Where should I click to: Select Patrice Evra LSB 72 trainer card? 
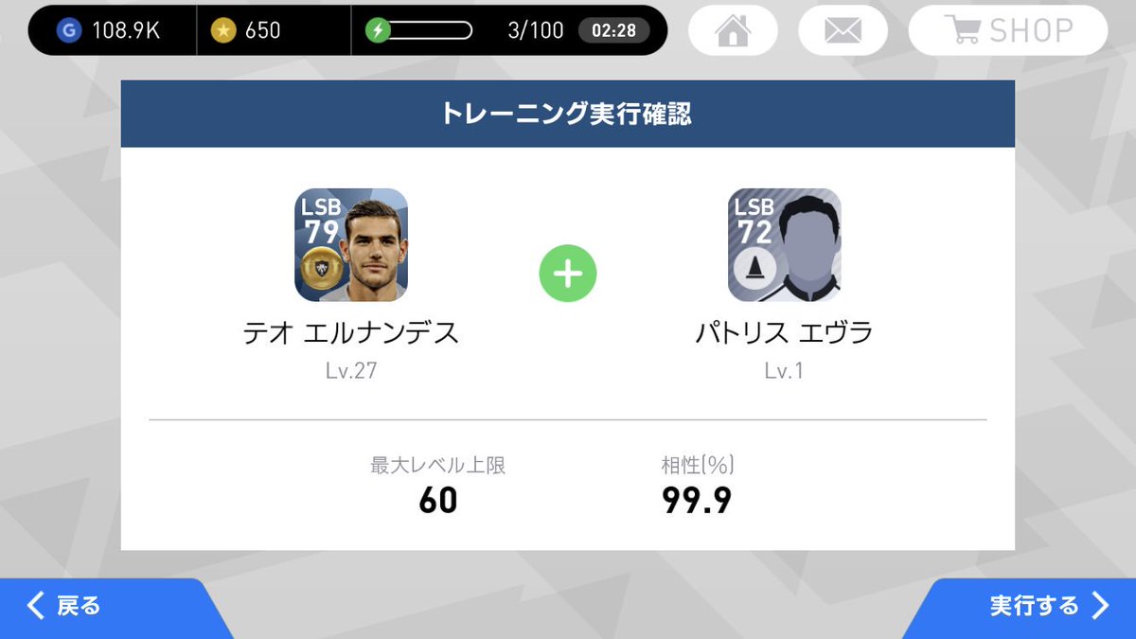(x=784, y=245)
